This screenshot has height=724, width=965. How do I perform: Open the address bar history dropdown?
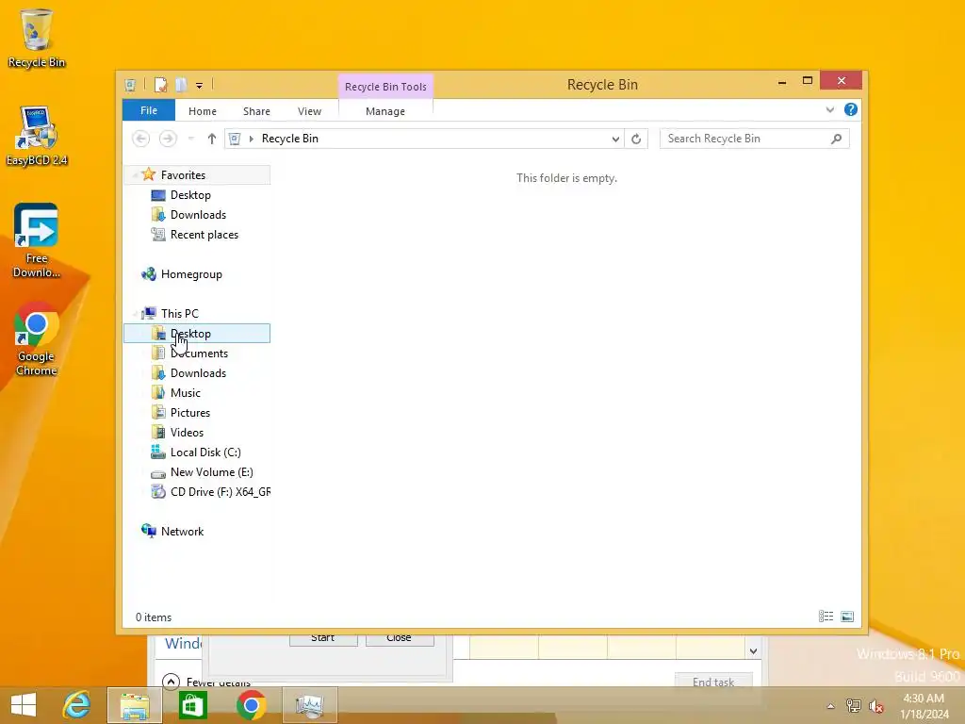tap(614, 140)
